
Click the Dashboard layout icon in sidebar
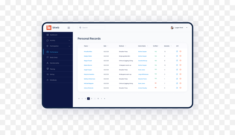pyautogui.click(x=48, y=35)
